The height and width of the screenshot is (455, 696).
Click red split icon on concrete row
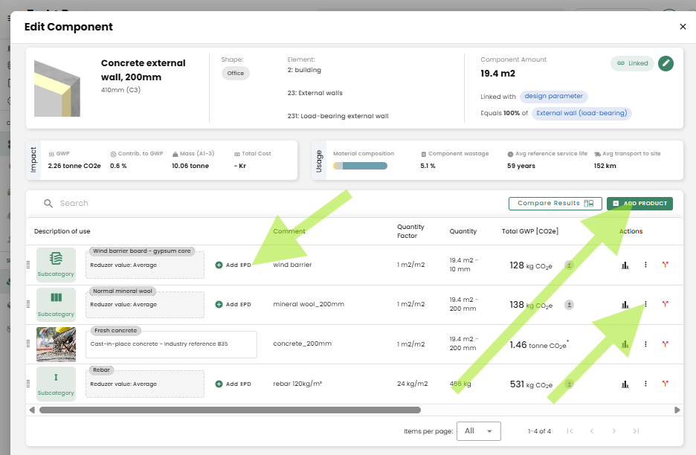tap(665, 344)
